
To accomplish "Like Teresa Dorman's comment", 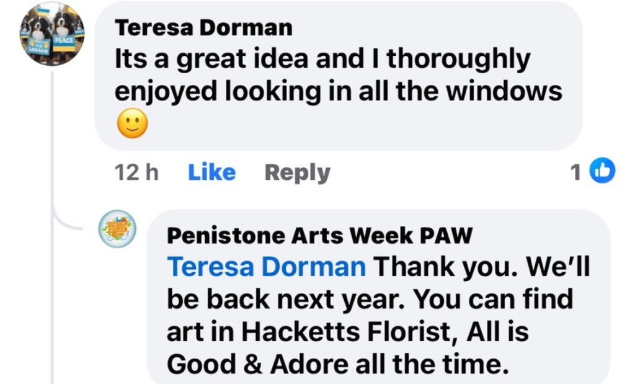I will 211,172.
